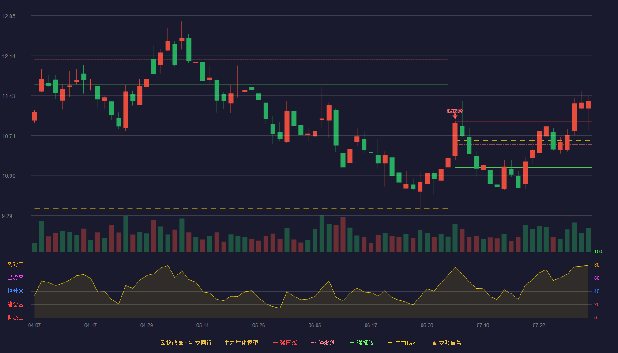Select the 风险区 zone label
The height and width of the screenshot is (353, 618).
[15, 265]
